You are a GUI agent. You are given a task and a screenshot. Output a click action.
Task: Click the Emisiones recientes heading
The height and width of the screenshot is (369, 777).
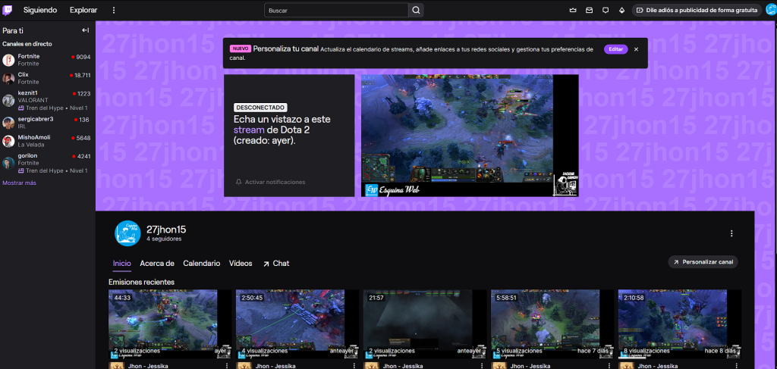pos(141,282)
